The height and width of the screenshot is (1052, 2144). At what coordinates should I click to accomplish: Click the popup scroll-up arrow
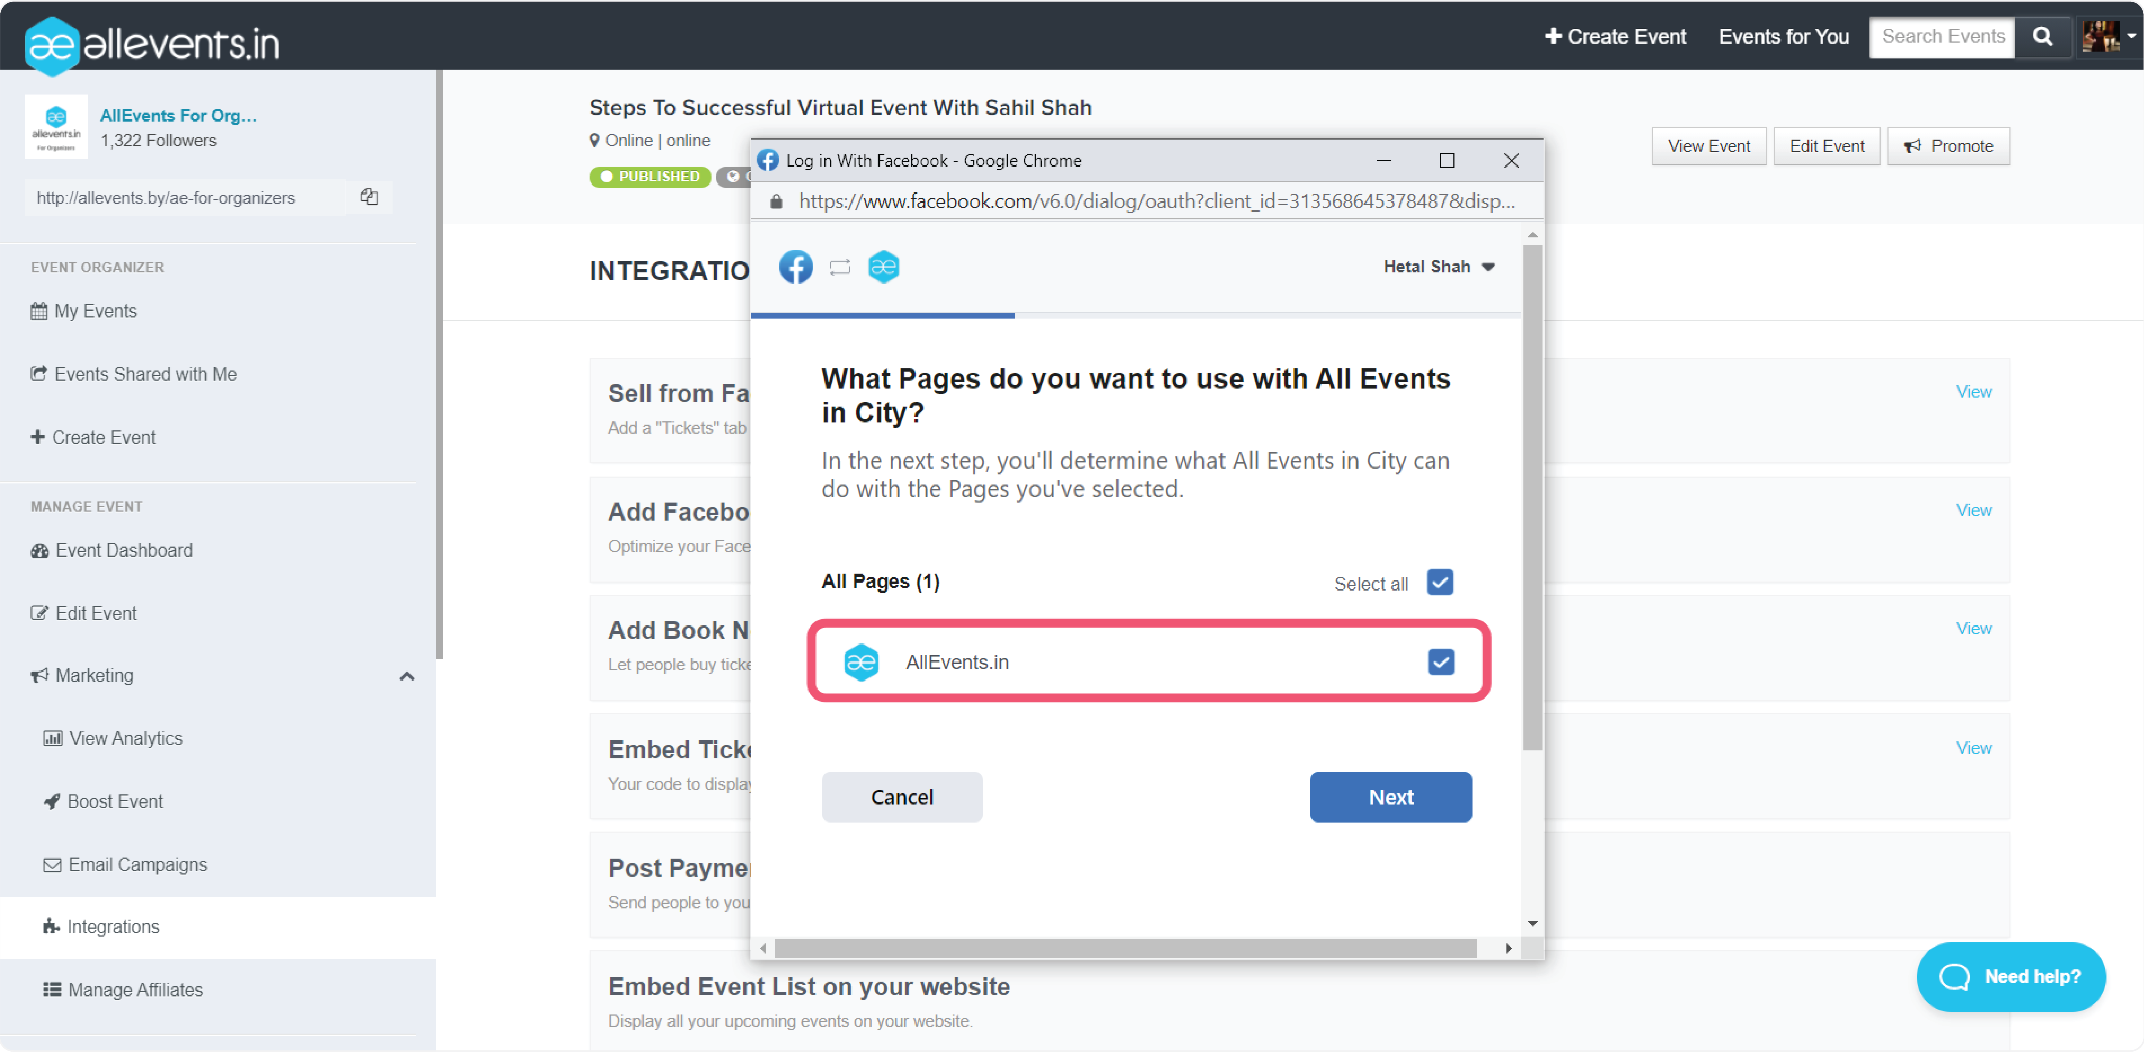(x=1532, y=236)
